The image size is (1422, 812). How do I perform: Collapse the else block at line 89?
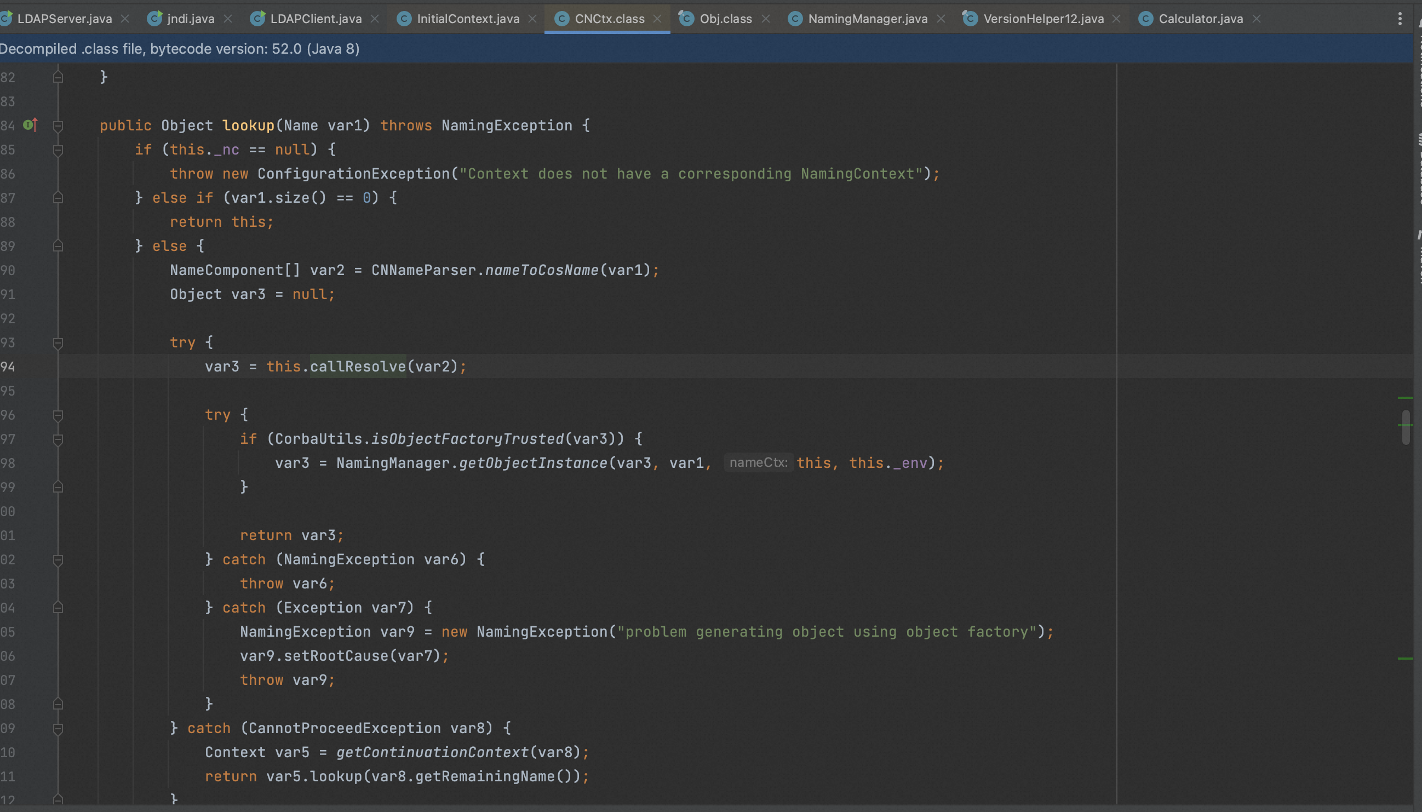click(58, 246)
